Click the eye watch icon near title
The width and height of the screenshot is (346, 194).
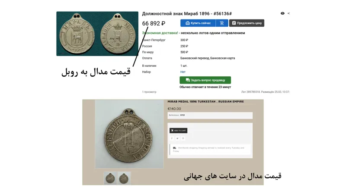point(282,13)
